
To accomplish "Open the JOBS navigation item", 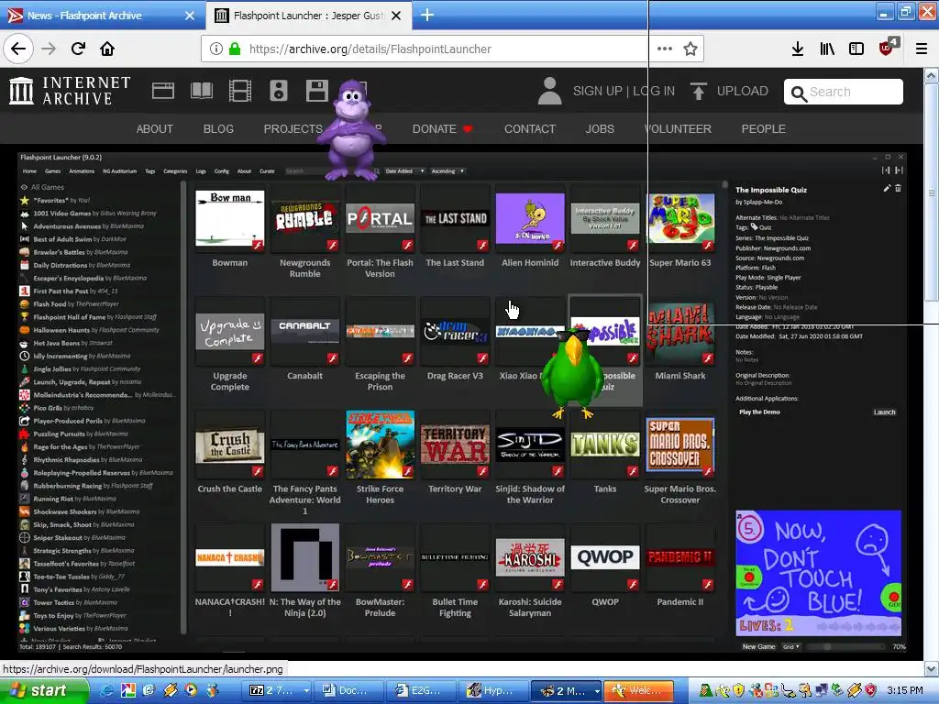I will 600,128.
